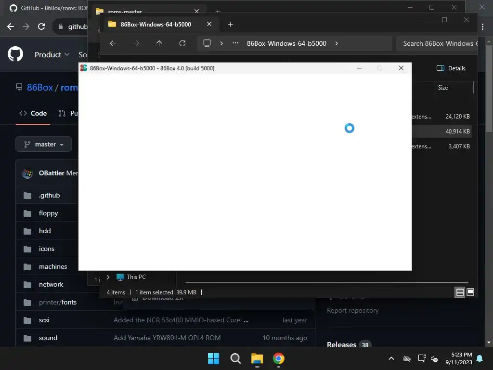Open the GitHub Code tab
The height and width of the screenshot is (370, 493).
coord(33,113)
